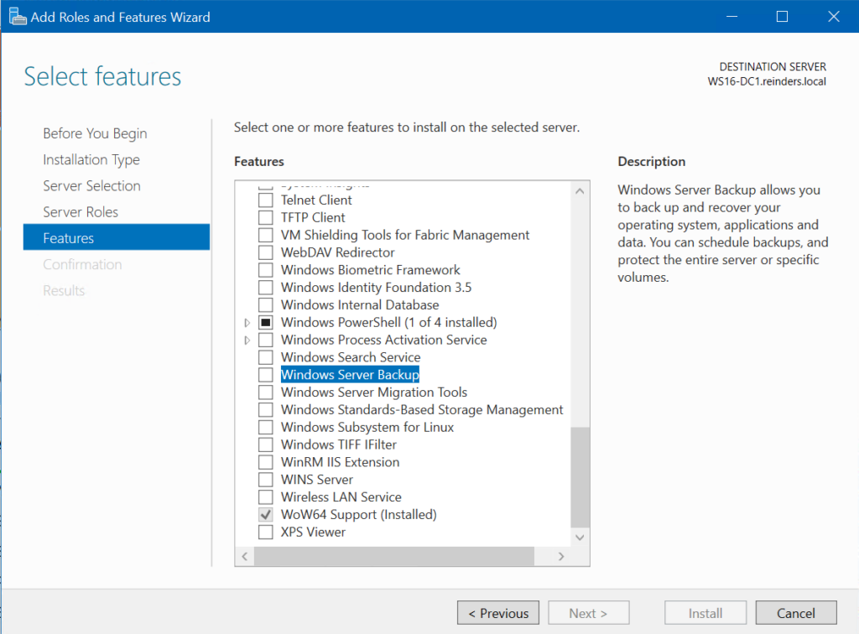This screenshot has width=859, height=634.
Task: Select the WoW64 Support (Installed) label
Action: (359, 515)
